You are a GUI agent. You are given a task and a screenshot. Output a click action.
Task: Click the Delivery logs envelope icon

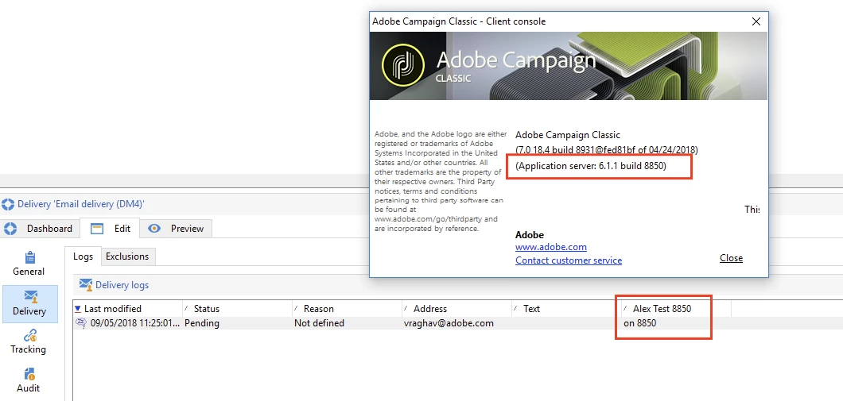coord(85,284)
